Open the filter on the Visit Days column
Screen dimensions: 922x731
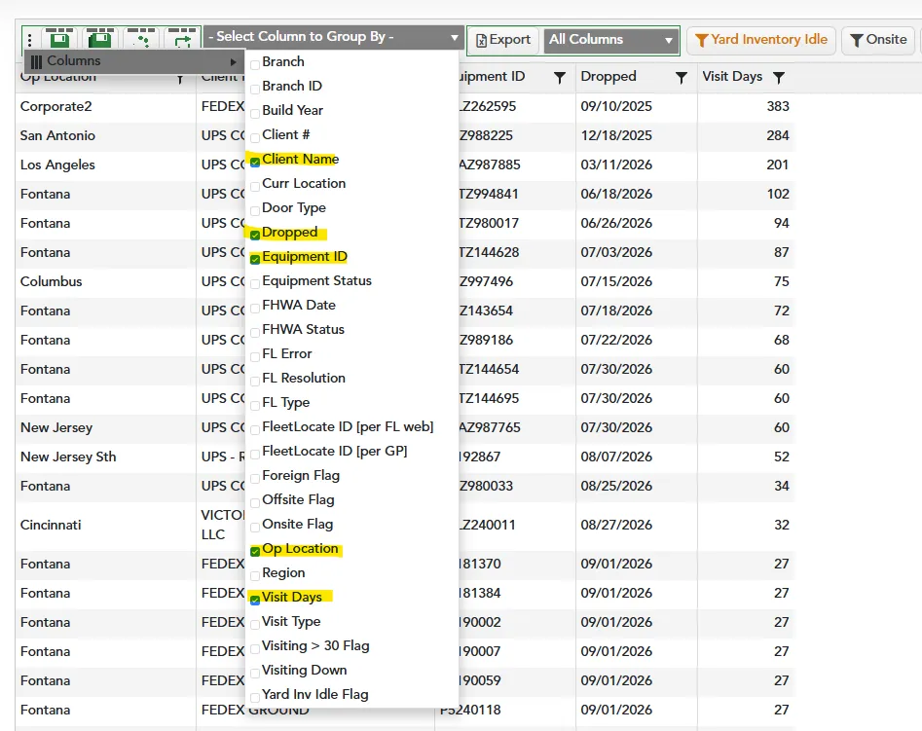click(x=779, y=77)
